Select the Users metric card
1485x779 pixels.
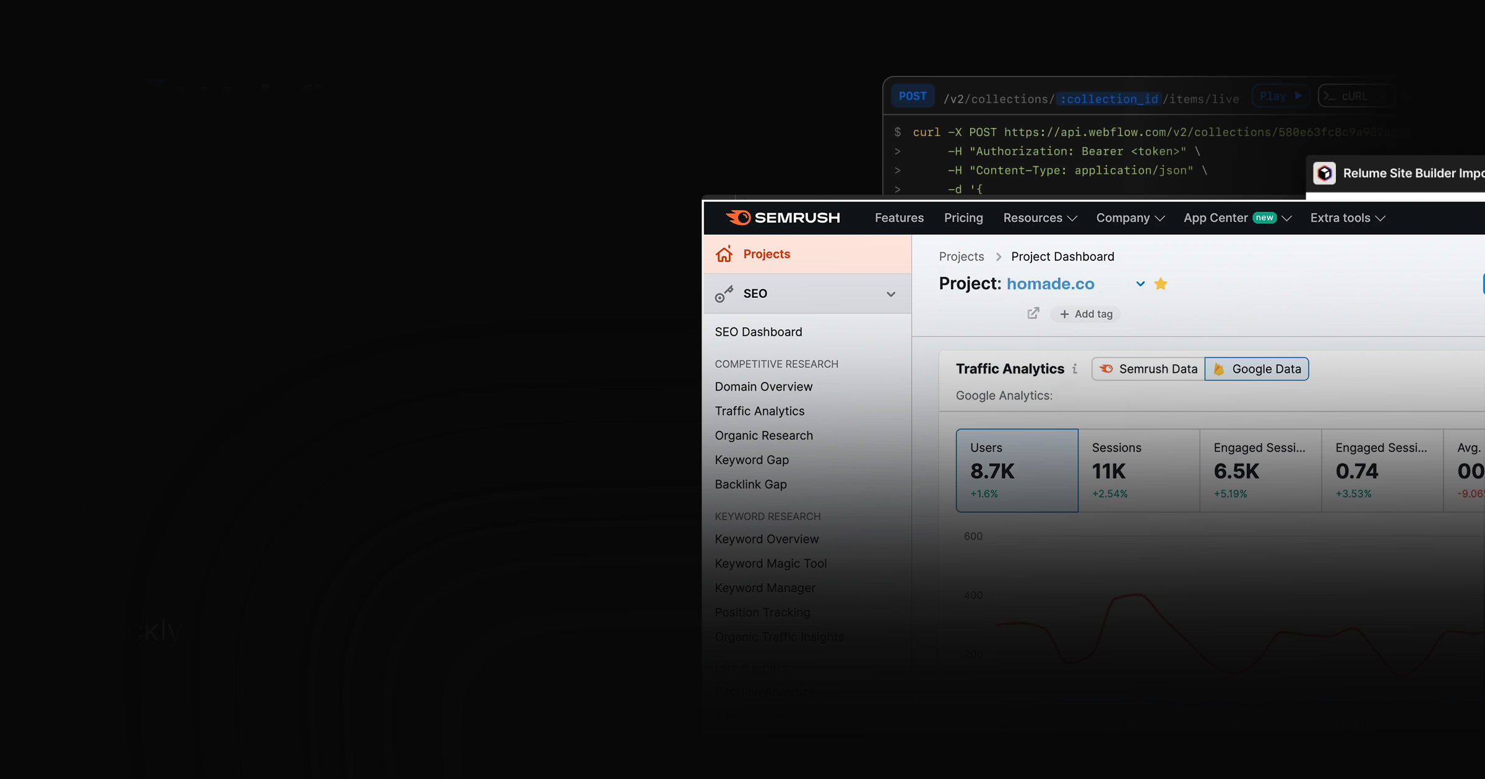coord(1017,470)
